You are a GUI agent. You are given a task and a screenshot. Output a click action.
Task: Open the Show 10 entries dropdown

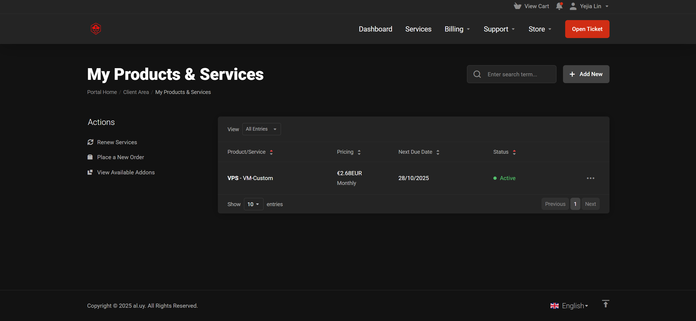253,204
